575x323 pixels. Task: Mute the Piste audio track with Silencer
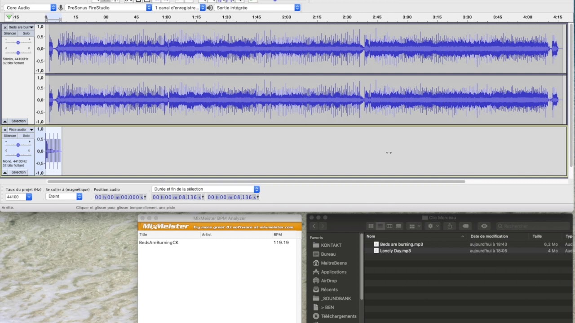coord(10,135)
